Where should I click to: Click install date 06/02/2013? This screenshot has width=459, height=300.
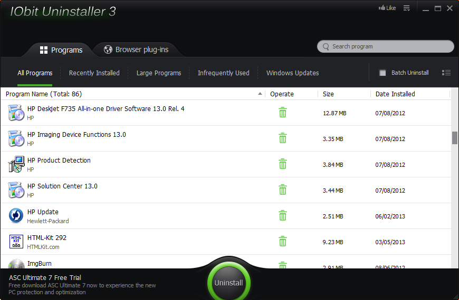click(x=390, y=216)
